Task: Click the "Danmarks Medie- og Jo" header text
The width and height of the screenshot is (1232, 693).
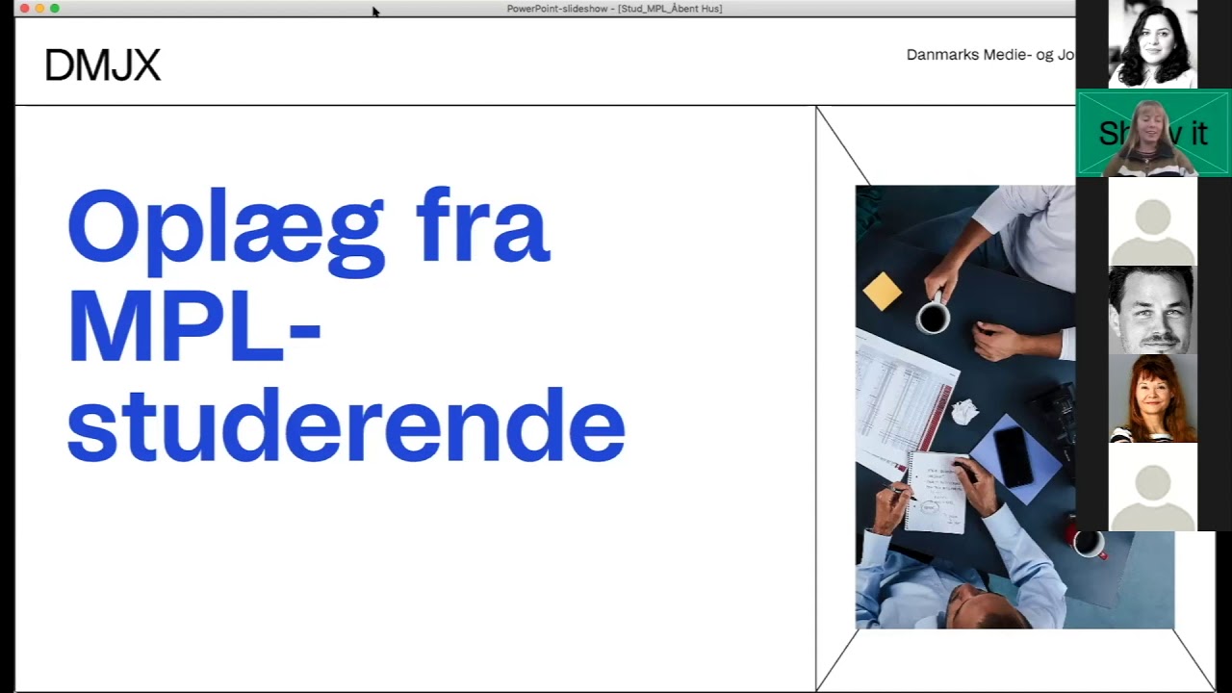Action: 990,55
